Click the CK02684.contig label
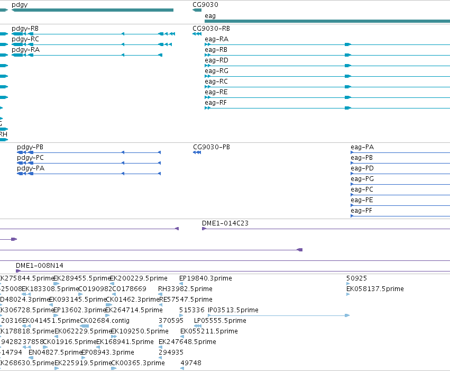The height and width of the screenshot is (371, 450). 105,321
